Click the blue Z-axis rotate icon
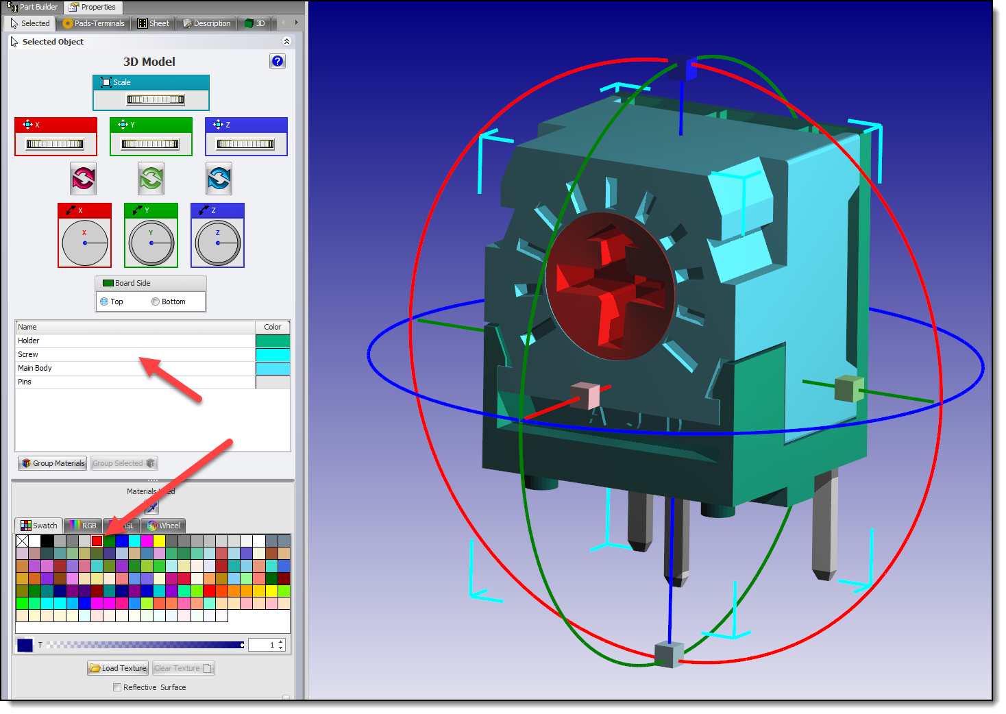Viewport: 1006px width, 714px height. click(219, 179)
